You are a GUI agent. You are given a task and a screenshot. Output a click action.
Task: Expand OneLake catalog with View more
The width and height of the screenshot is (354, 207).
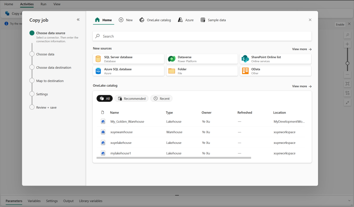(x=301, y=86)
